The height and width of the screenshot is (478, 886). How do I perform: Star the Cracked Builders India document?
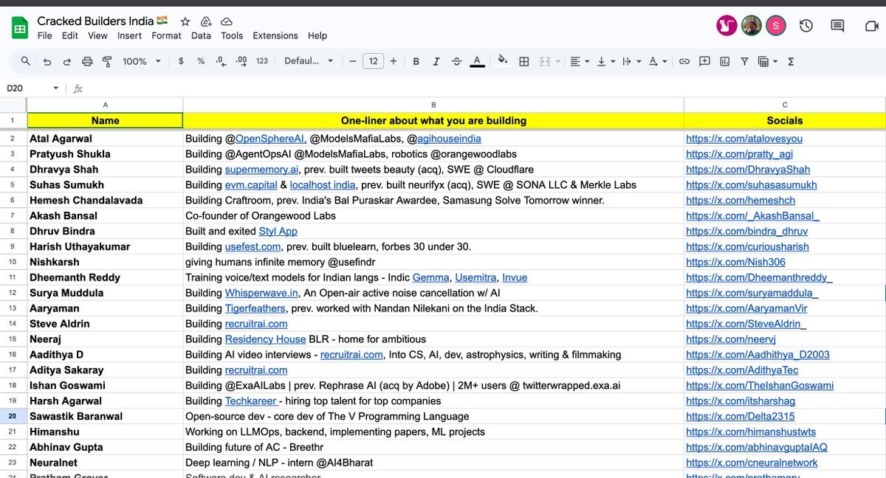tap(185, 21)
